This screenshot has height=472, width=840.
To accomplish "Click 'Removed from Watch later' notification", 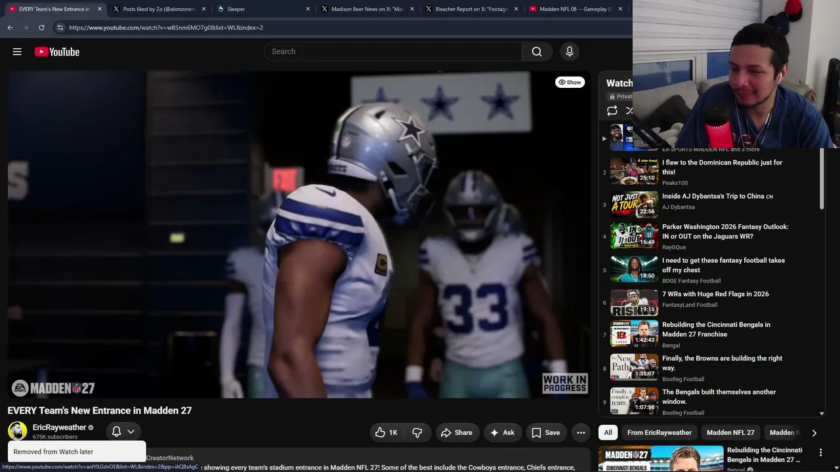I will (77, 452).
